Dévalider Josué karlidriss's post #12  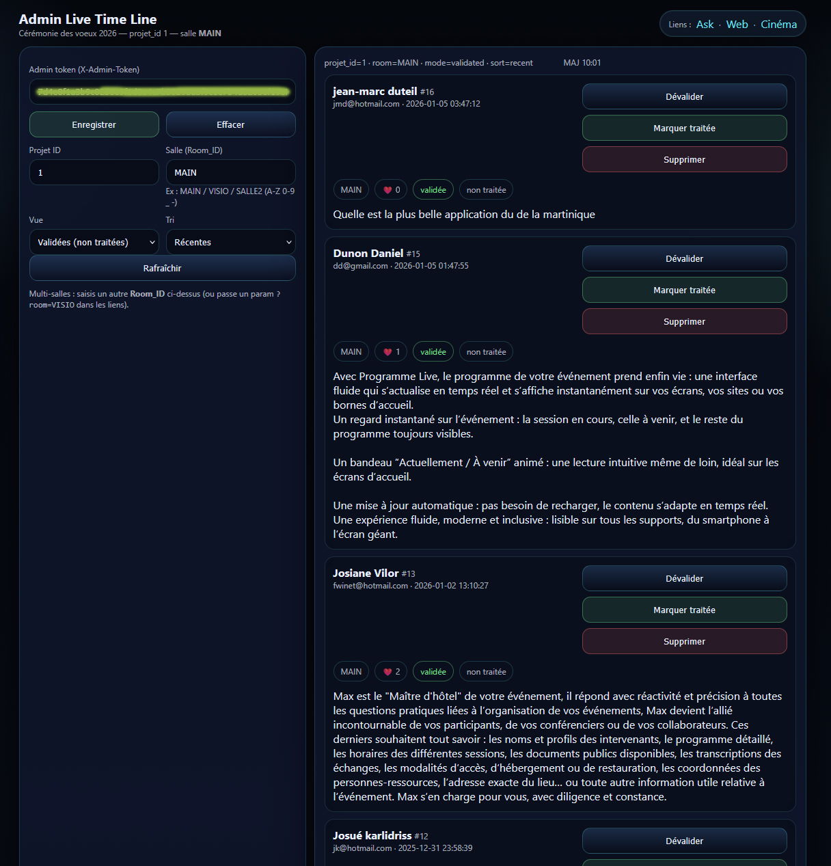684,841
